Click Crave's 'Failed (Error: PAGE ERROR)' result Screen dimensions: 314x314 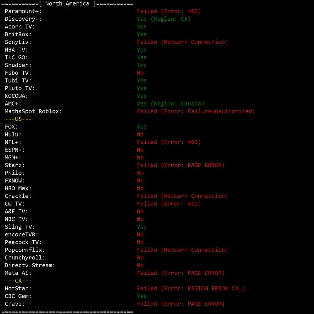(181, 304)
